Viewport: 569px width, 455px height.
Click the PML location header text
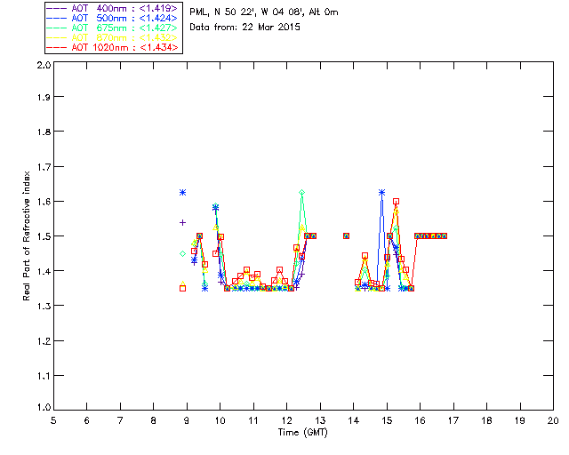[264, 12]
